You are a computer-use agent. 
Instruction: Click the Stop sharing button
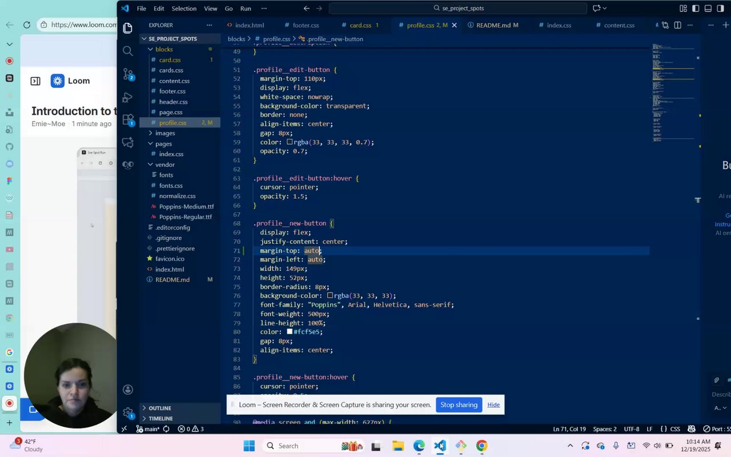click(x=459, y=405)
